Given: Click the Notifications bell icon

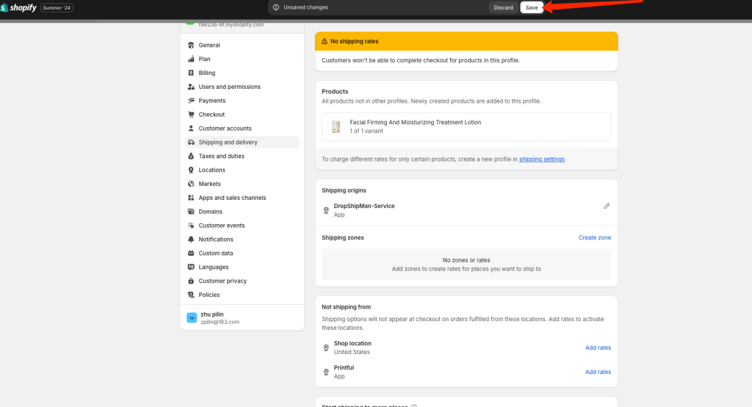Looking at the screenshot, I should (x=191, y=239).
